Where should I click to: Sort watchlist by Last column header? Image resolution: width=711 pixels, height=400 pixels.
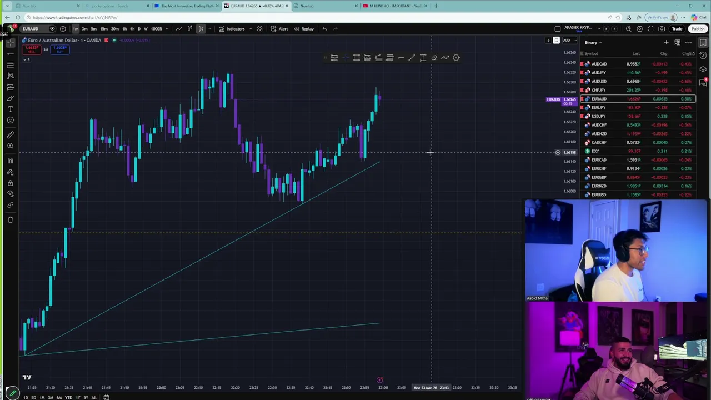(x=636, y=54)
